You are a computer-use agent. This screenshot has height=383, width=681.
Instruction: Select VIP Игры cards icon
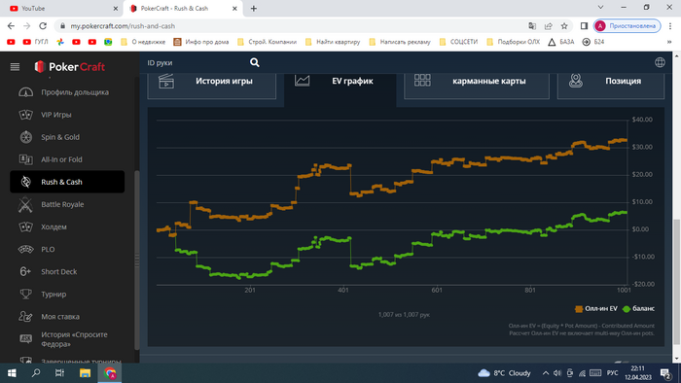tap(25, 115)
